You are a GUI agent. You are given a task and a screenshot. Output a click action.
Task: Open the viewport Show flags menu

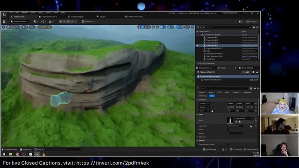[x=32, y=27]
